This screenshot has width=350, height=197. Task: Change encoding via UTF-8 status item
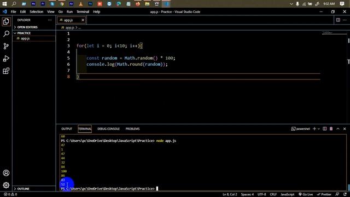click(261, 194)
